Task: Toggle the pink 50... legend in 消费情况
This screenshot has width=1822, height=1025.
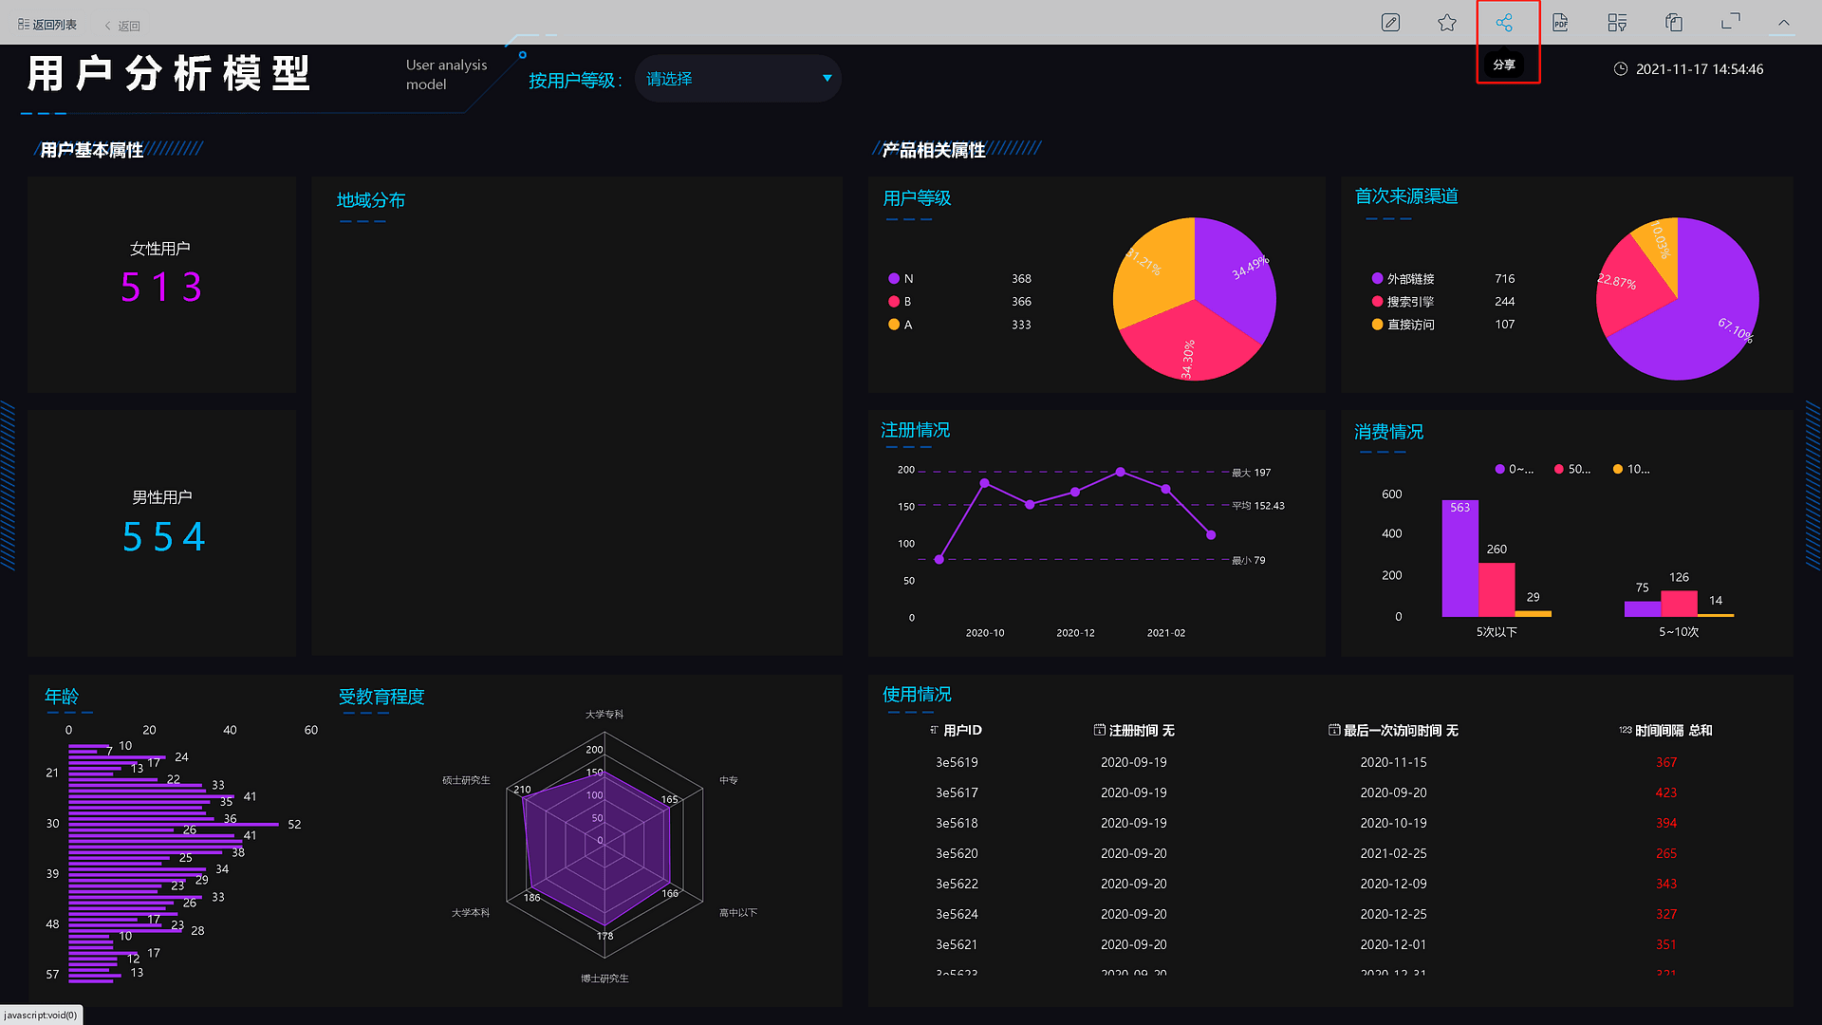Action: [1572, 469]
